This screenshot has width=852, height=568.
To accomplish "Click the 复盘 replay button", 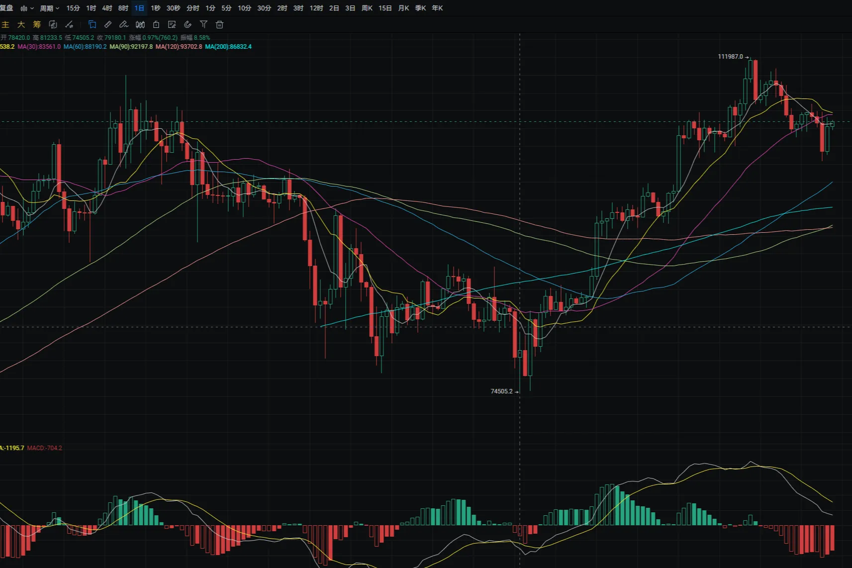I will (6, 8).
